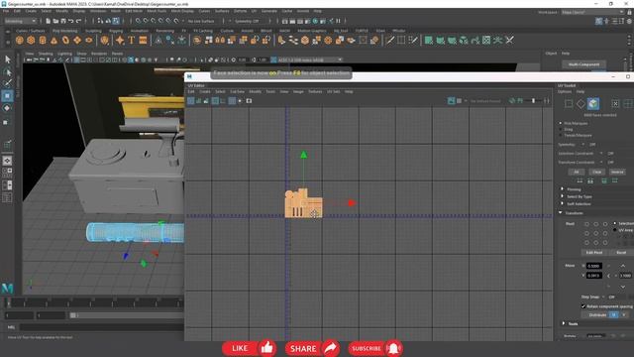This screenshot has width=634, height=357.
Task: Choose the face selection diamond icon in UV Toolkit
Action: pyautogui.click(x=581, y=104)
